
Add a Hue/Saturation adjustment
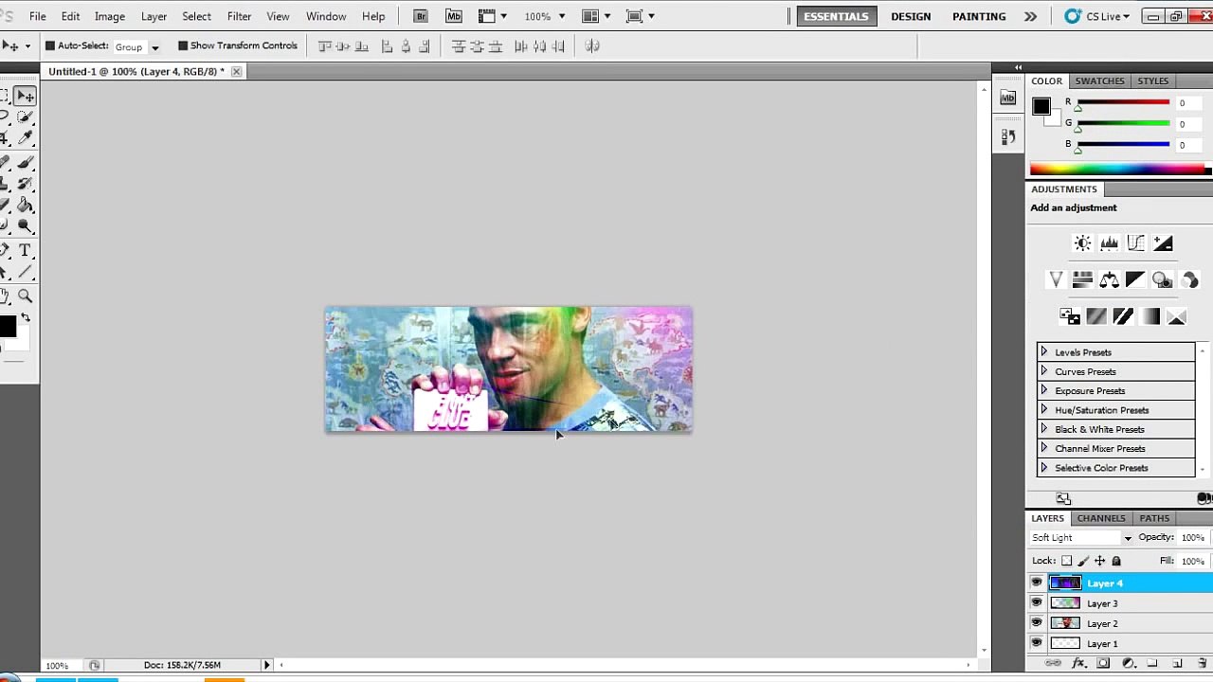pos(1082,279)
